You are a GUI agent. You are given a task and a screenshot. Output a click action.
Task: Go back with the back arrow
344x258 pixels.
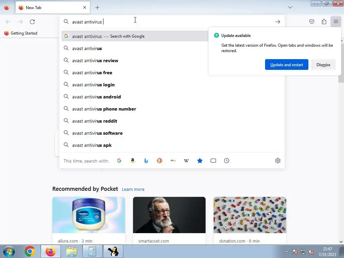pos(8,22)
